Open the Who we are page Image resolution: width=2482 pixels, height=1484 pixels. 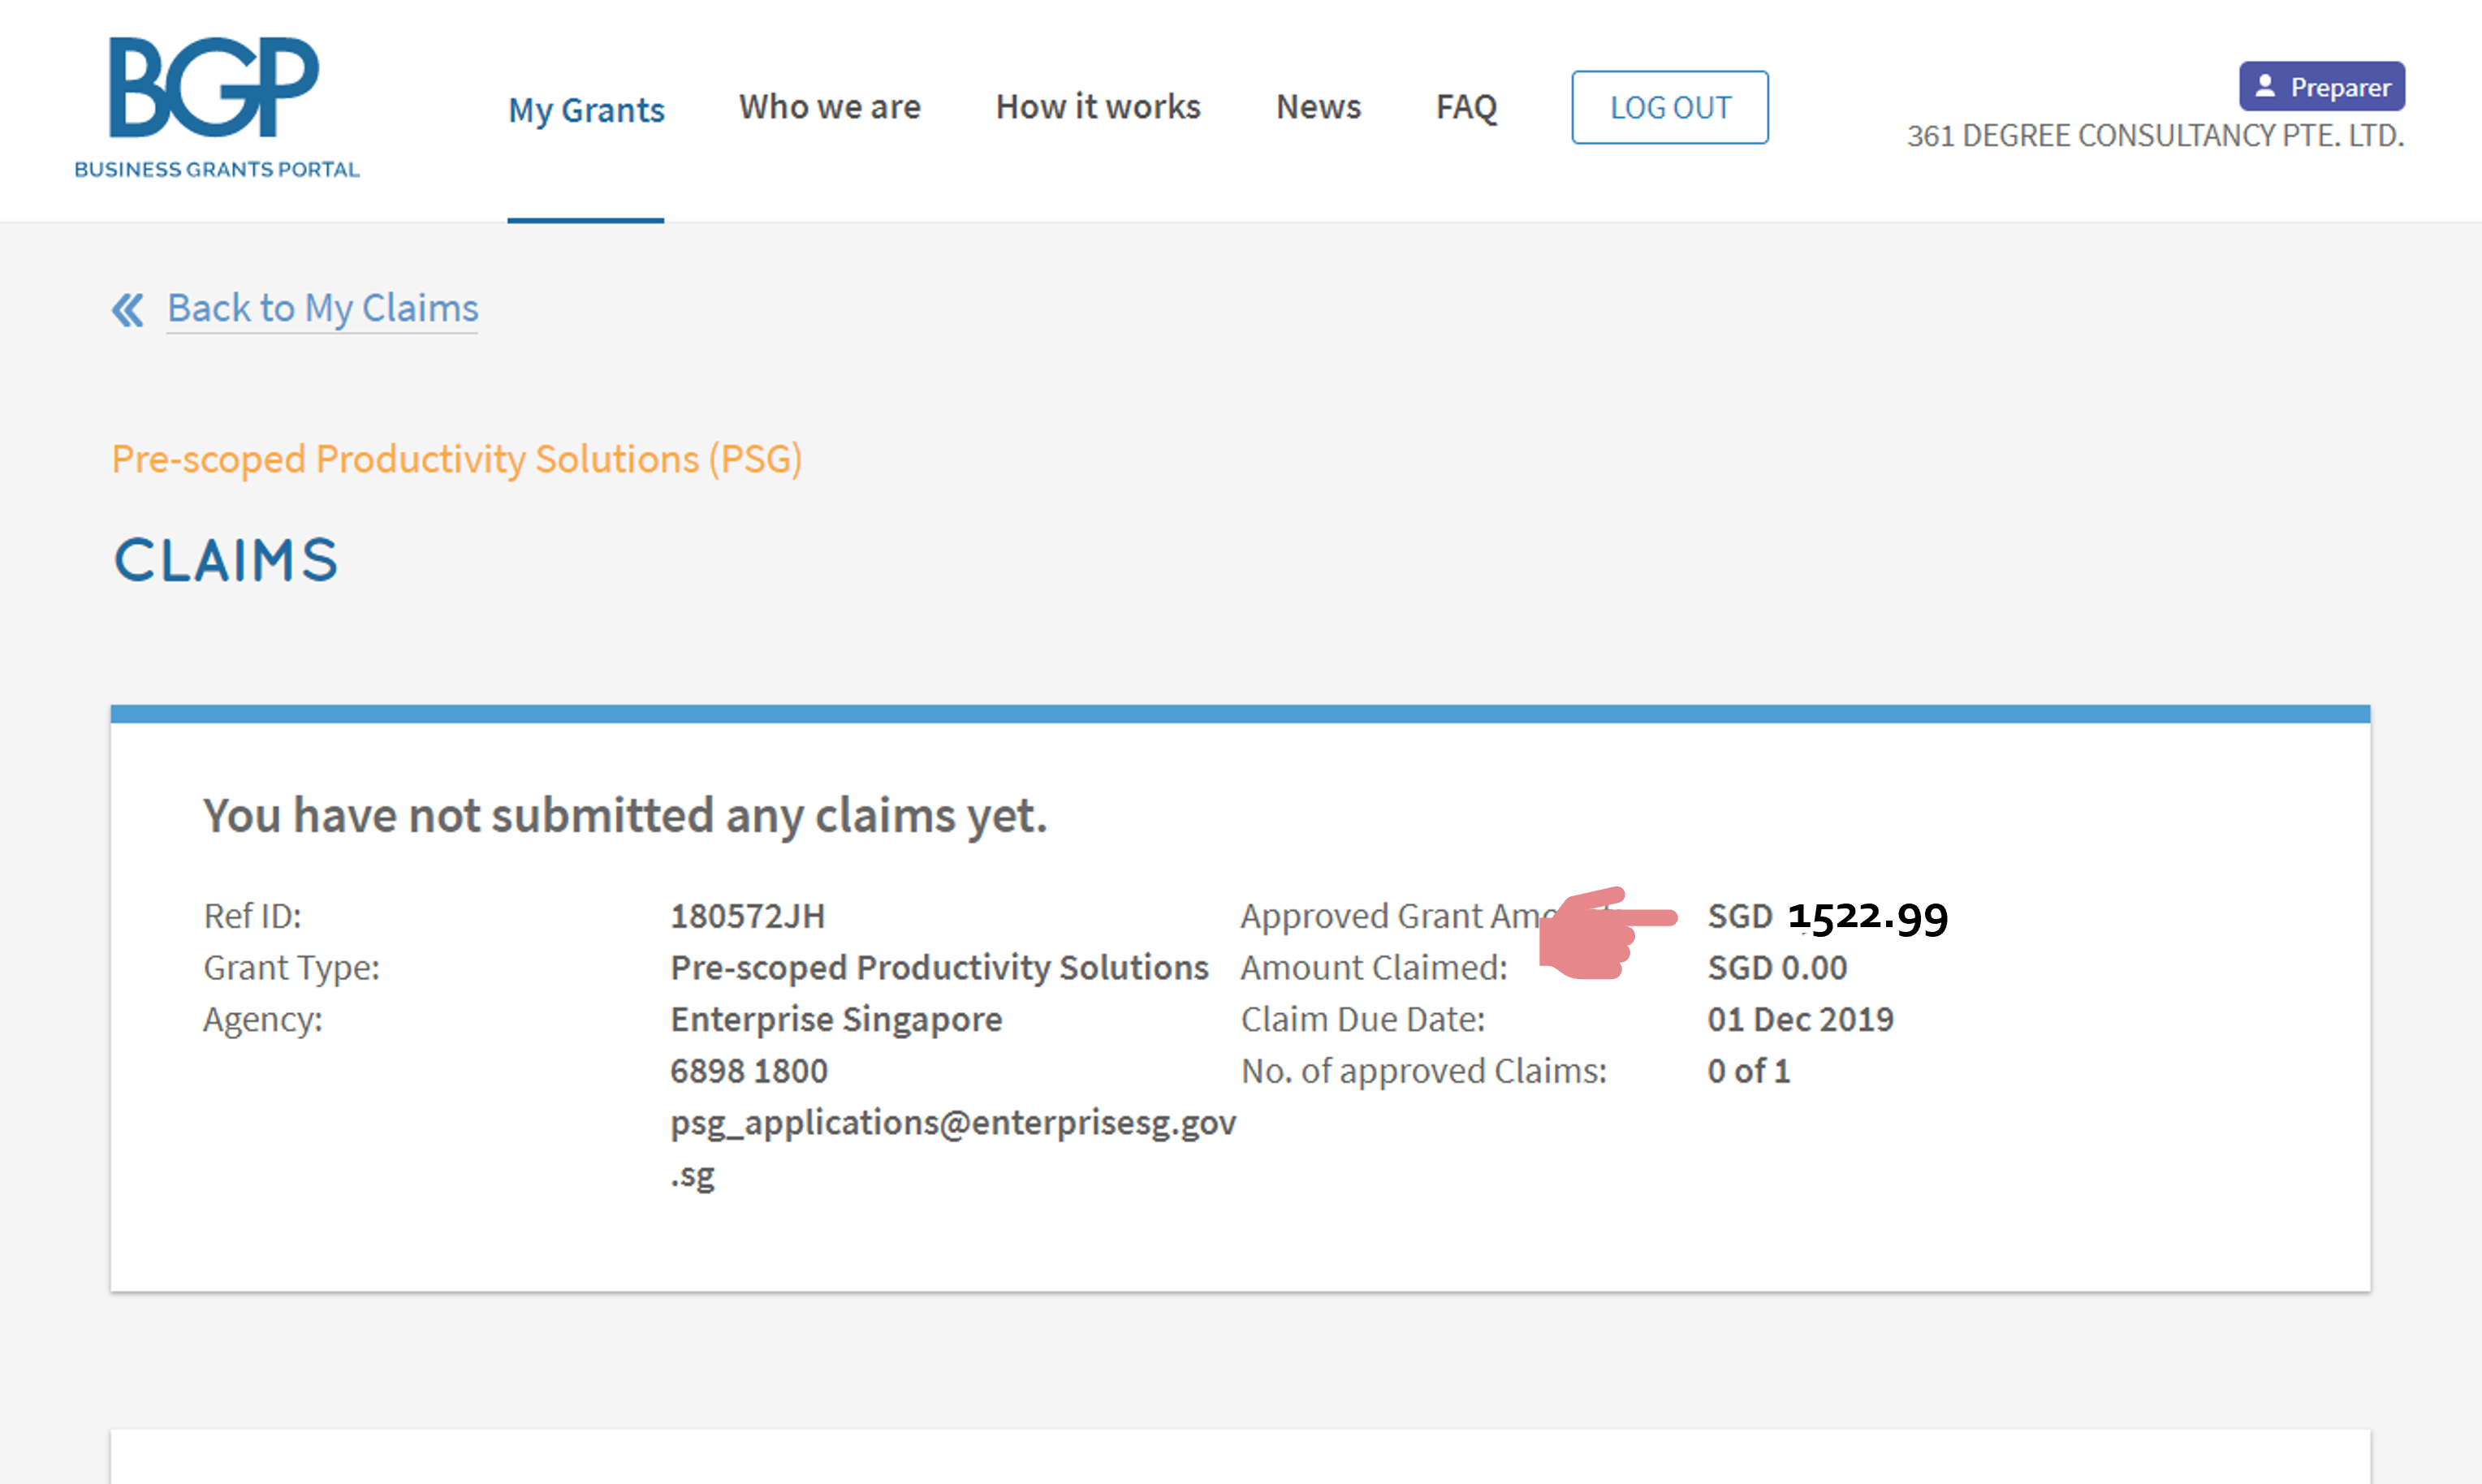pos(829,107)
